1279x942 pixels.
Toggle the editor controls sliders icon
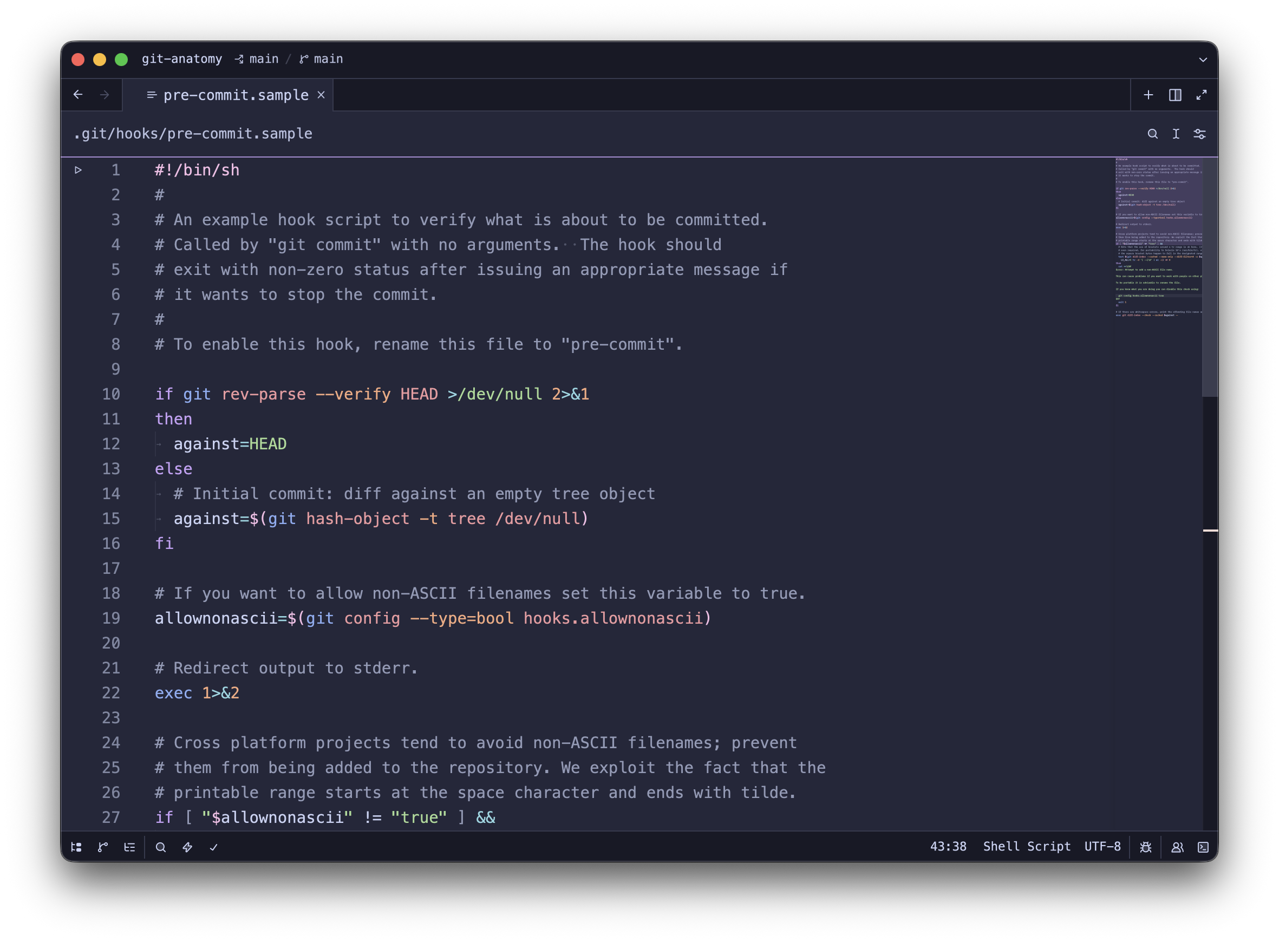1200,134
